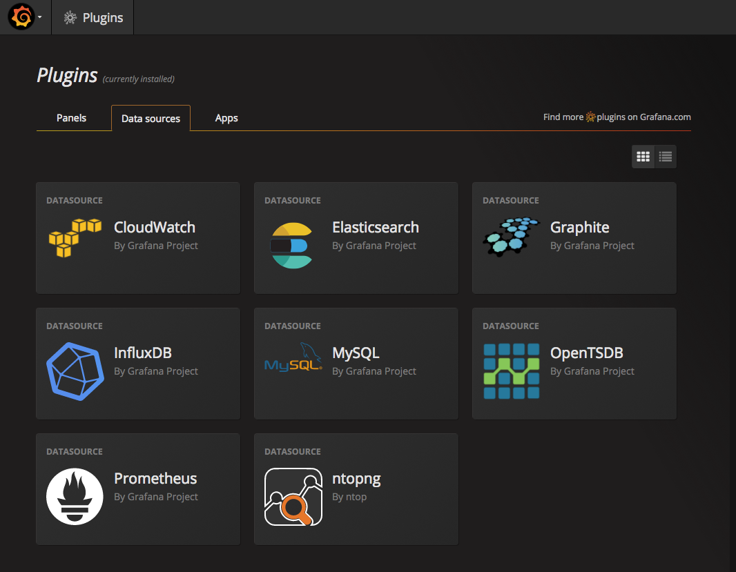This screenshot has width=736, height=572.
Task: Expand the Grafana main menu dropdown arrow
Action: click(40, 17)
